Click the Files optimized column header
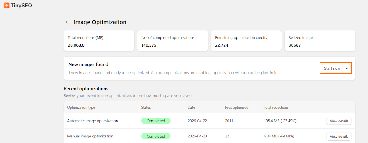The image size is (368, 143). pyautogui.click(x=237, y=107)
